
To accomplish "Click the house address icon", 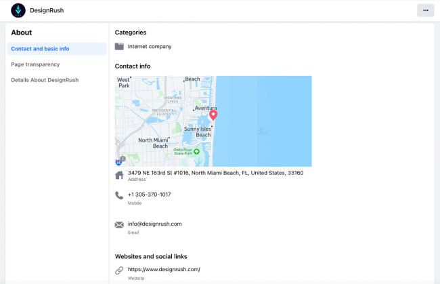I will pos(119,175).
